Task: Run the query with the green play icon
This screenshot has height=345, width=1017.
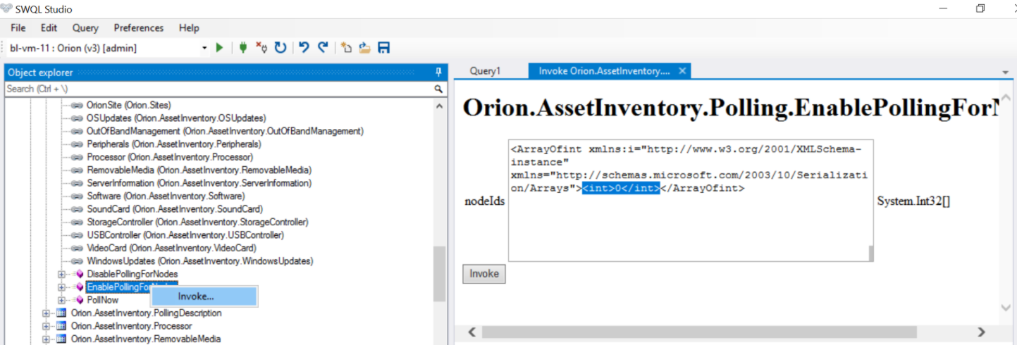Action: pyautogui.click(x=220, y=48)
